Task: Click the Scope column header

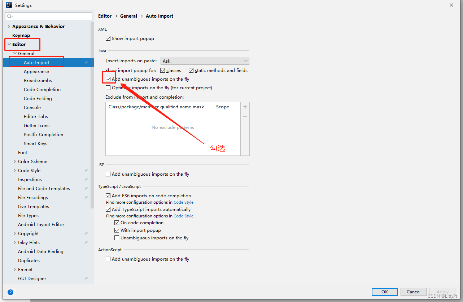Action: 223,107
